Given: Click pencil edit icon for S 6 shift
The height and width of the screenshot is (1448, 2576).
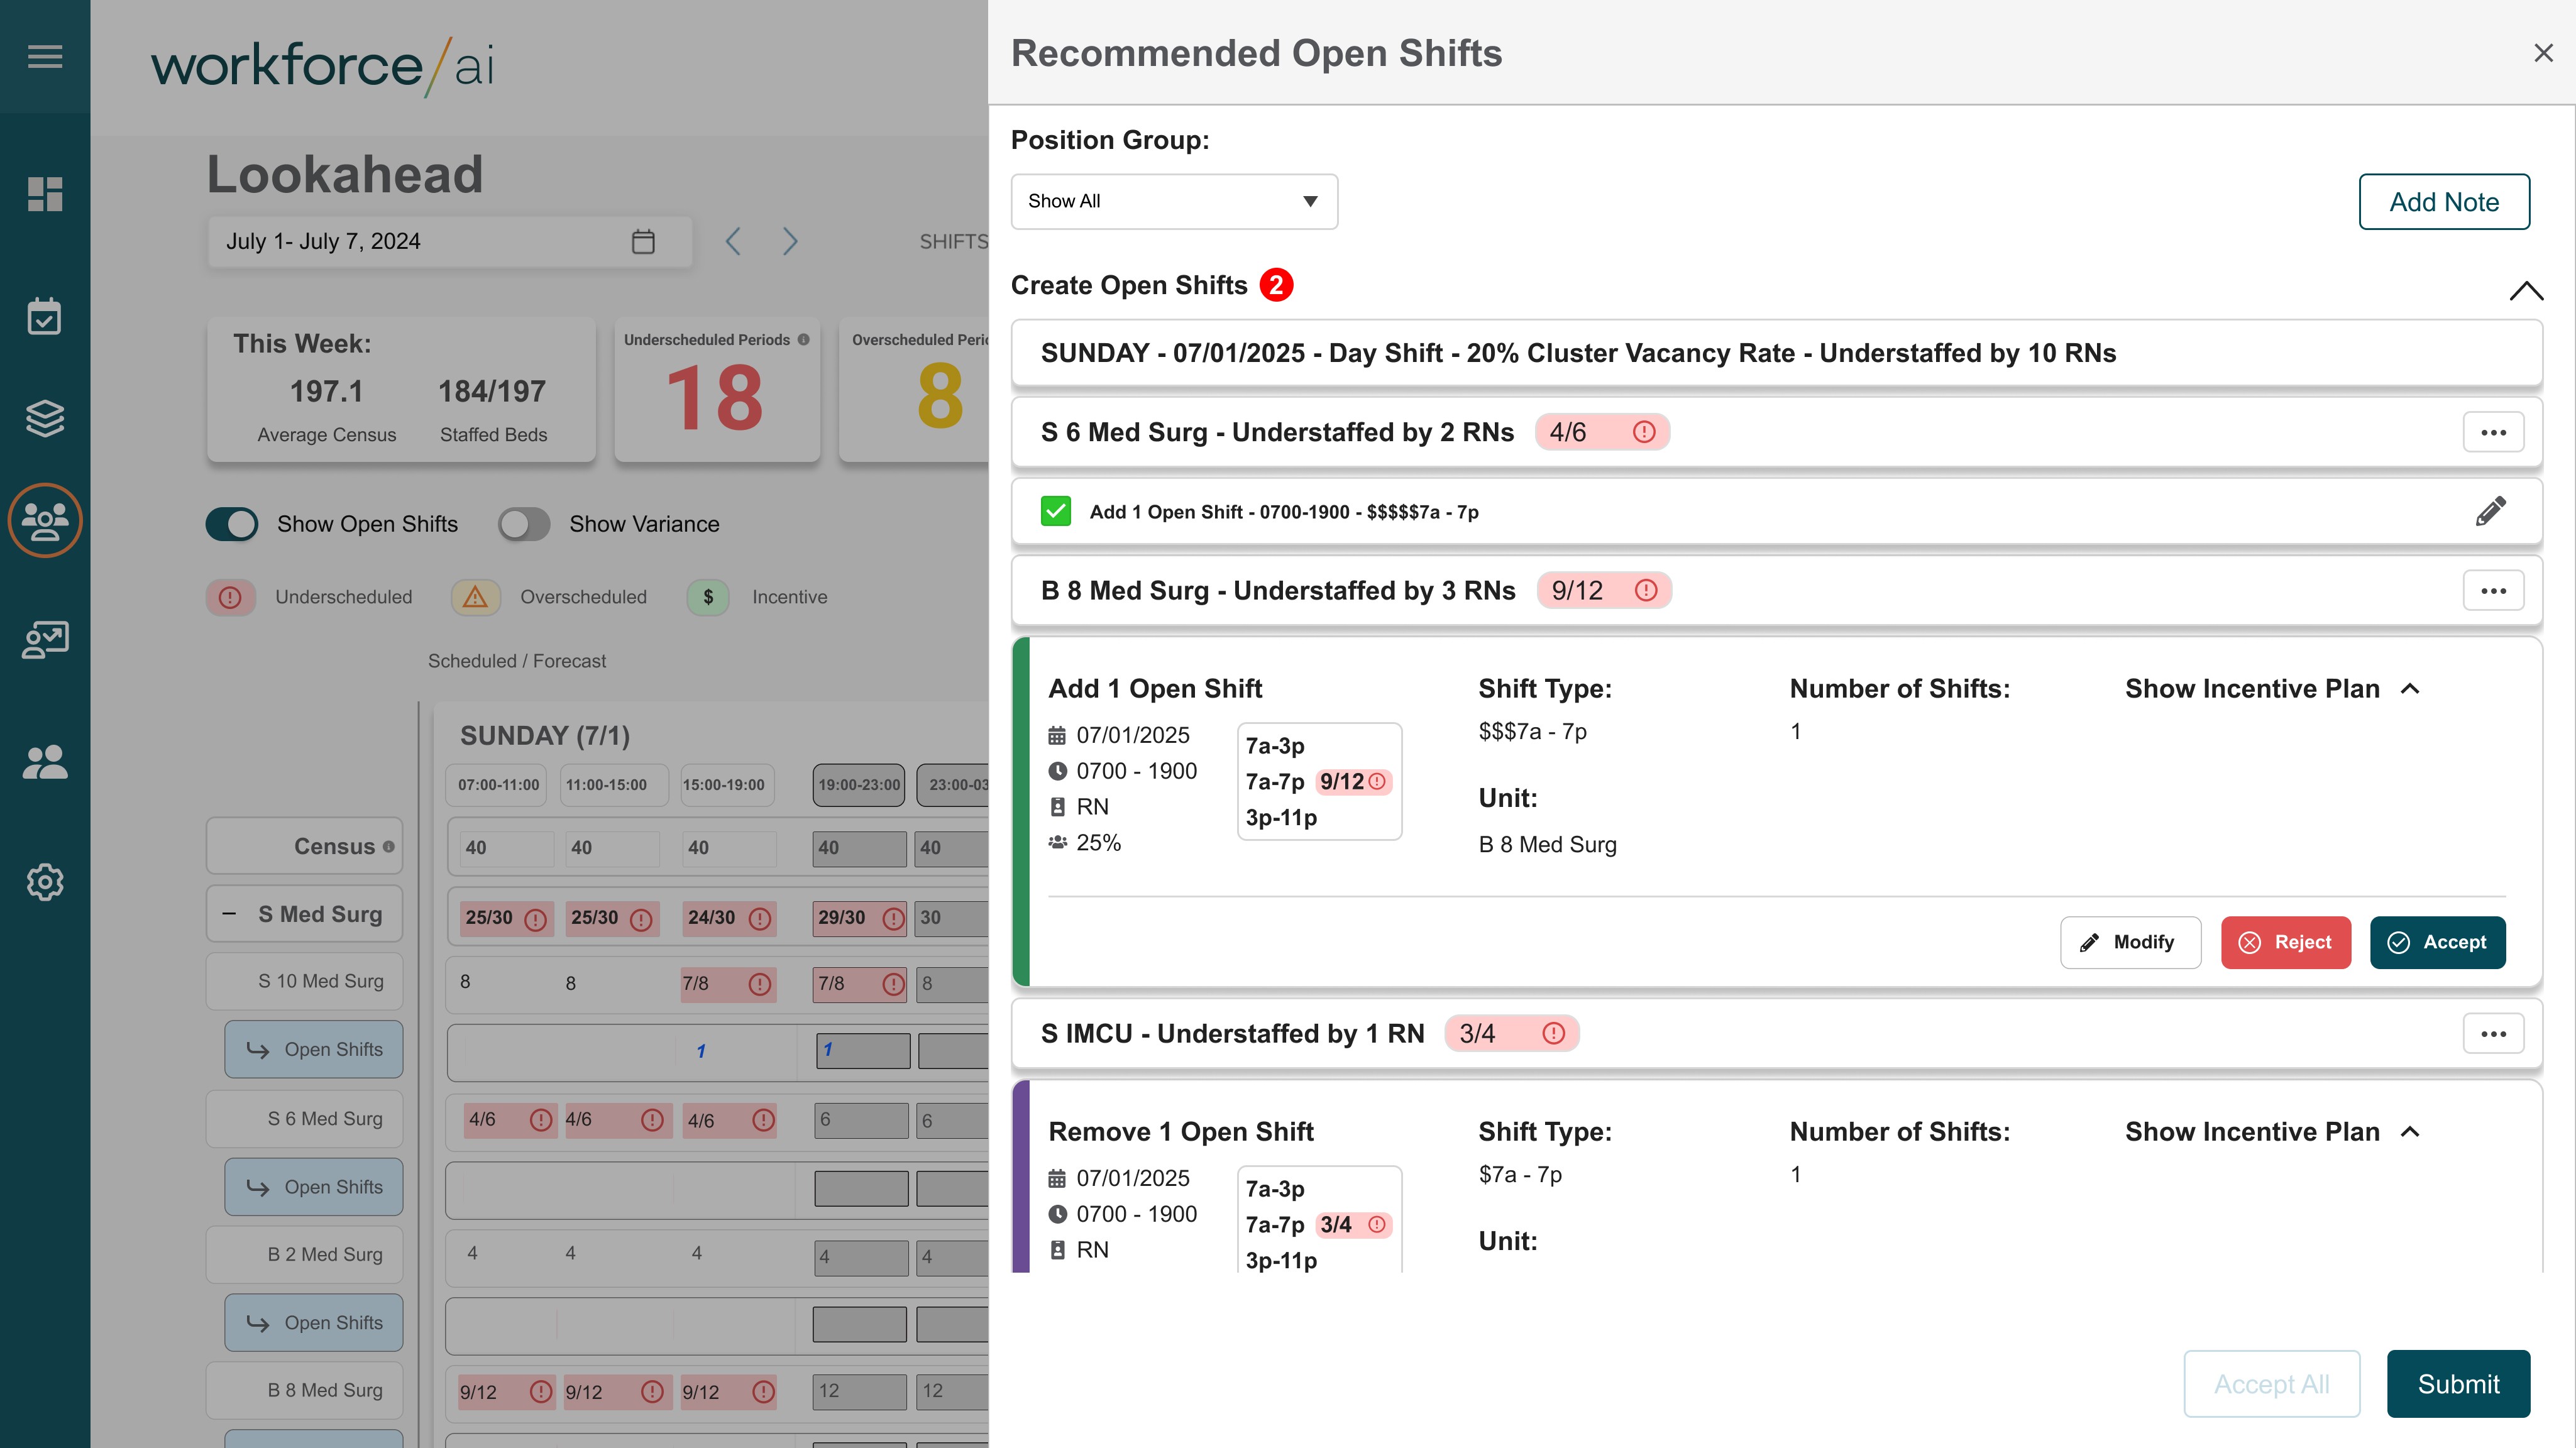Looking at the screenshot, I should (x=2490, y=511).
